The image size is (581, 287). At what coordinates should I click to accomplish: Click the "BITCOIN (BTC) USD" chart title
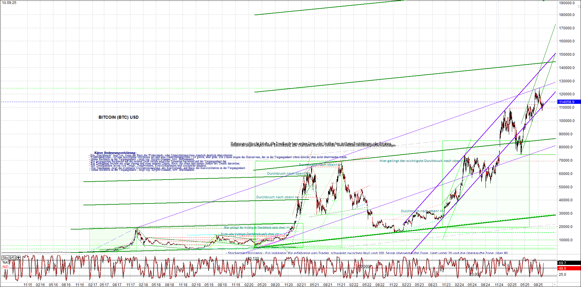(x=118, y=117)
